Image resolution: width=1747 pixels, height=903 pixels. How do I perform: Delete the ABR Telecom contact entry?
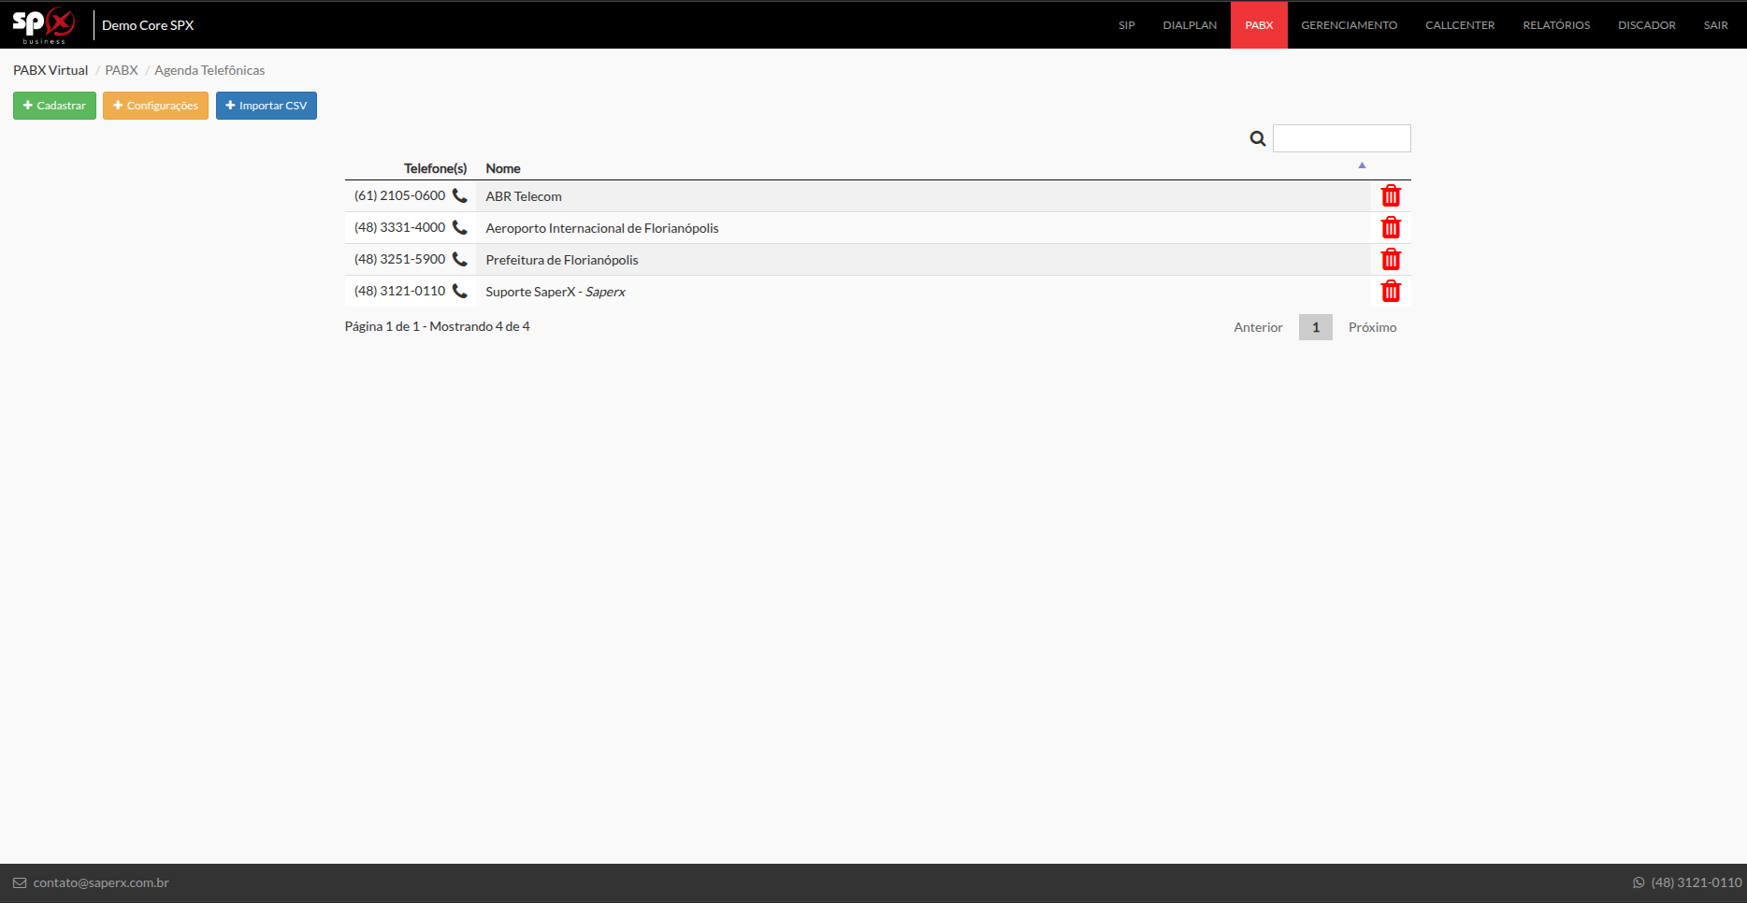coord(1391,196)
